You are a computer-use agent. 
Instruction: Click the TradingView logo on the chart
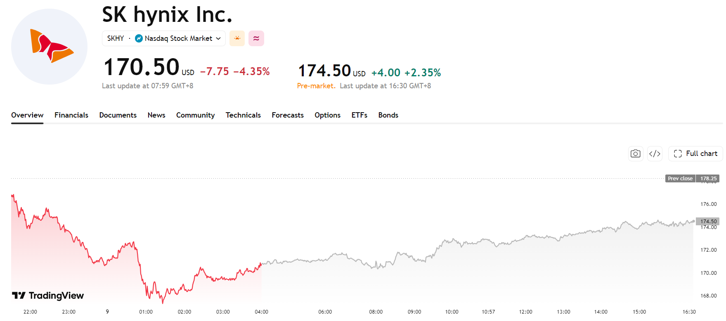(48, 295)
